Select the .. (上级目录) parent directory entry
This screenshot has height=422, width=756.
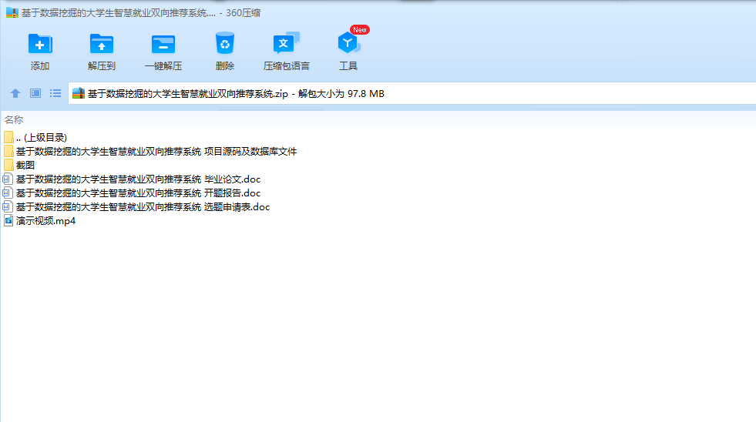click(42, 137)
